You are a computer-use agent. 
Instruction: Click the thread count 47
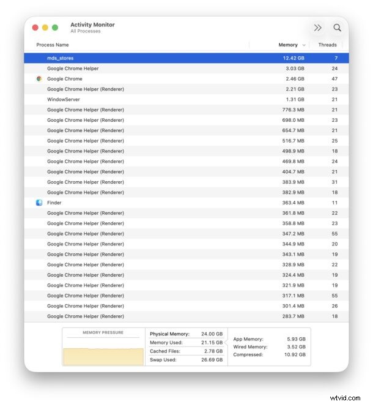click(334, 79)
